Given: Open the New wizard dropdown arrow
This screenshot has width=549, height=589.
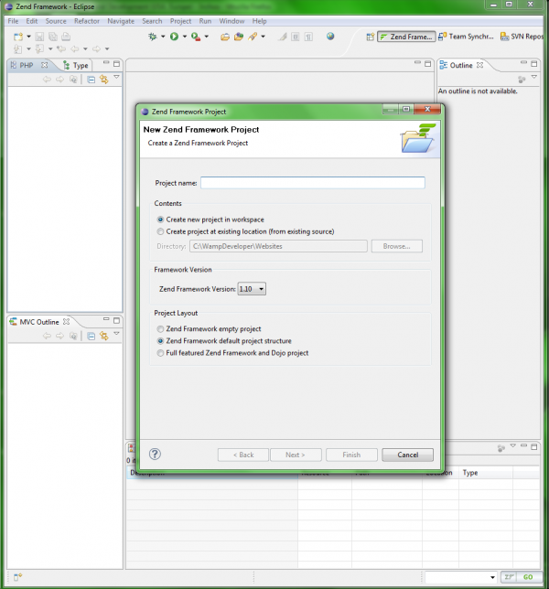Looking at the screenshot, I should [28, 37].
